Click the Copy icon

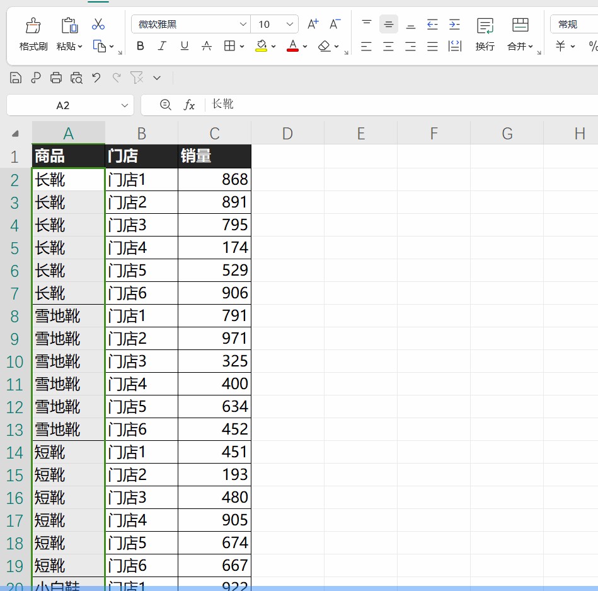(99, 46)
